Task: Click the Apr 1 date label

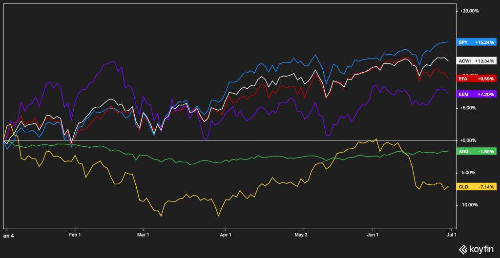Action: click(x=226, y=235)
